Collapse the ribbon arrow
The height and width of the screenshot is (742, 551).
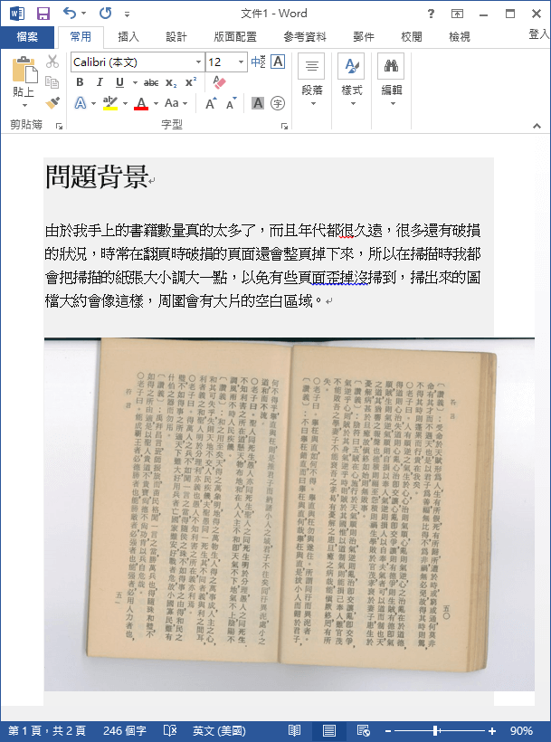coord(537,126)
